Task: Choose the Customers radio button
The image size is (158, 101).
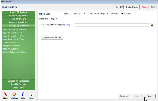Action: (x=108, y=14)
